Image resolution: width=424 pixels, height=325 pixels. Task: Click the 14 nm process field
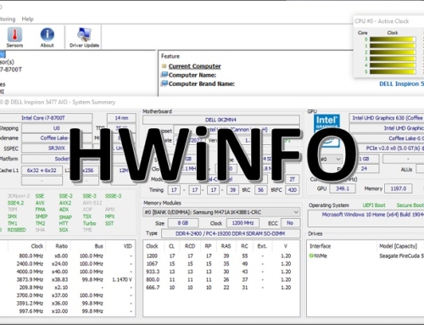click(121, 118)
